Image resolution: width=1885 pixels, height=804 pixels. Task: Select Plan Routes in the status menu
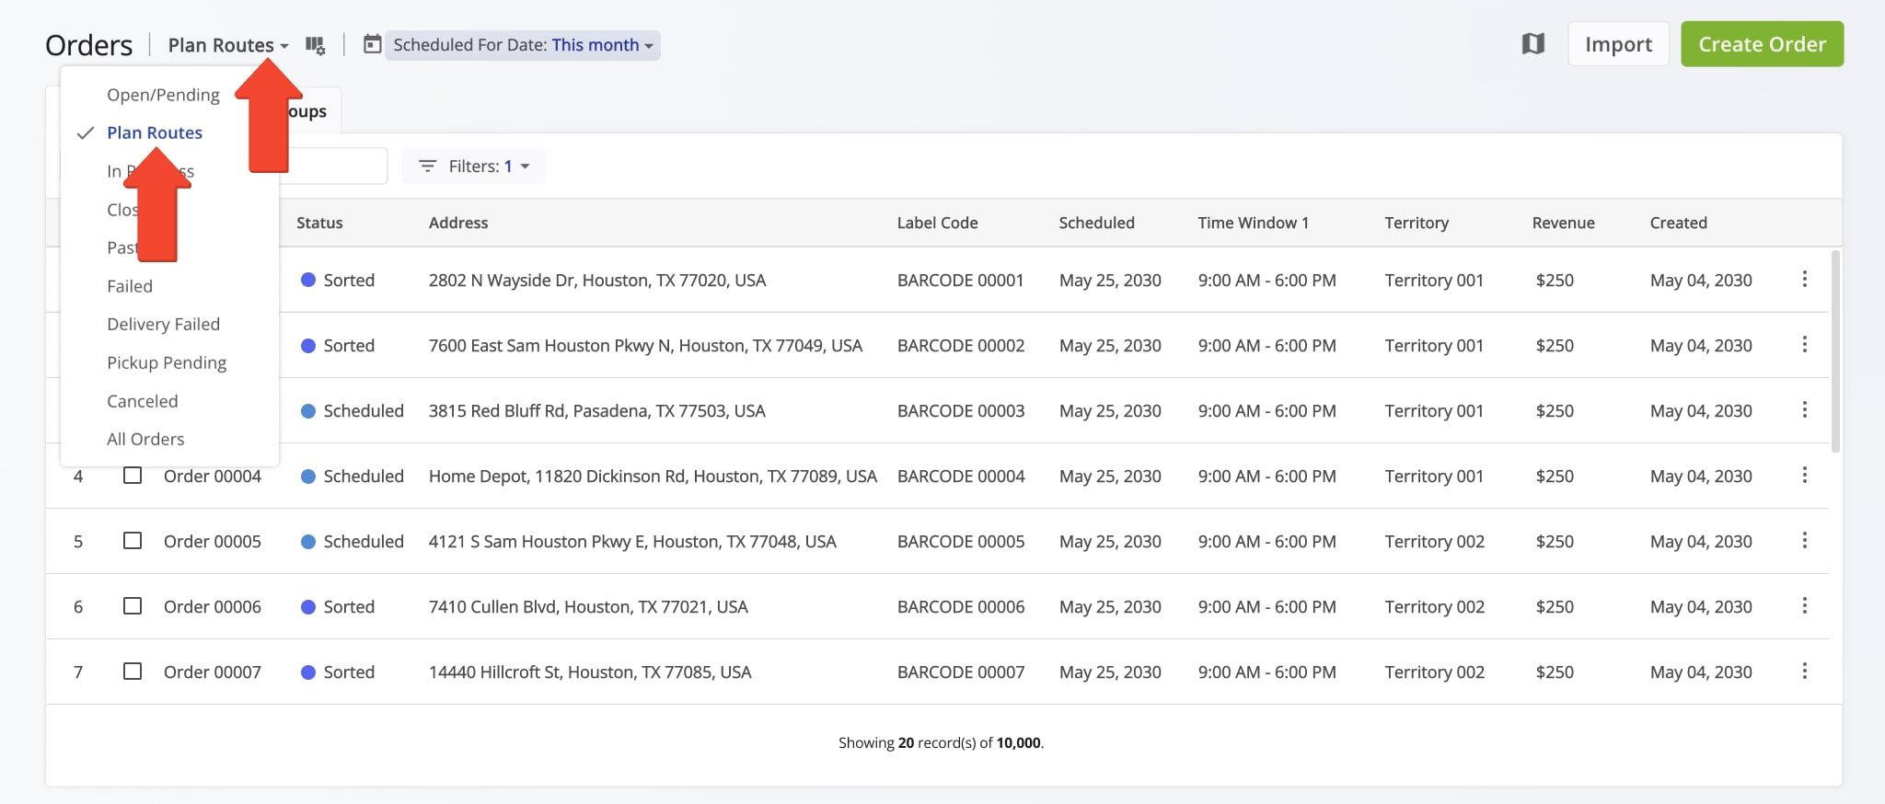click(155, 132)
